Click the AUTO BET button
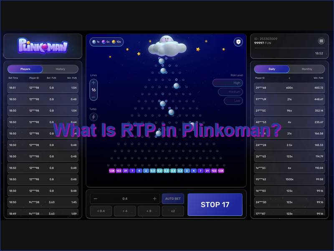The width and height of the screenshot is (334, 251). 172,199
